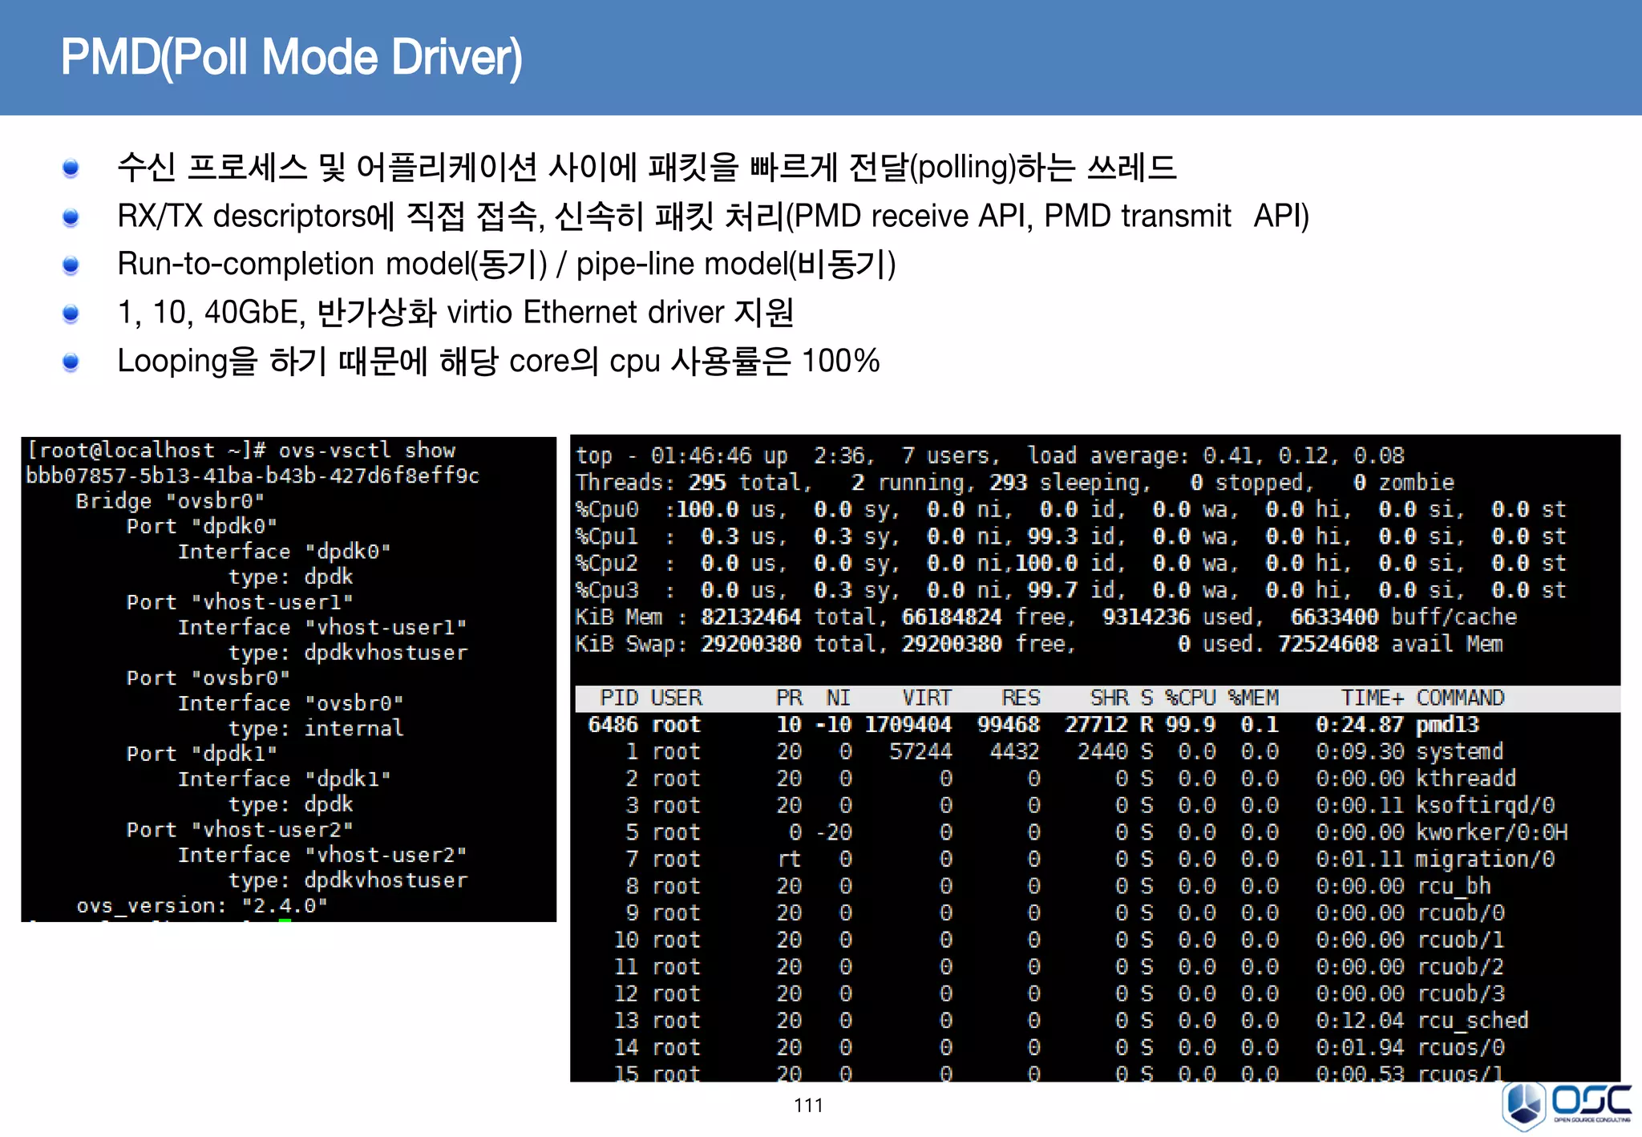1642x1137 pixels.
Task: Click the bullet about RX/TX descriptors
Action: pos(713,216)
